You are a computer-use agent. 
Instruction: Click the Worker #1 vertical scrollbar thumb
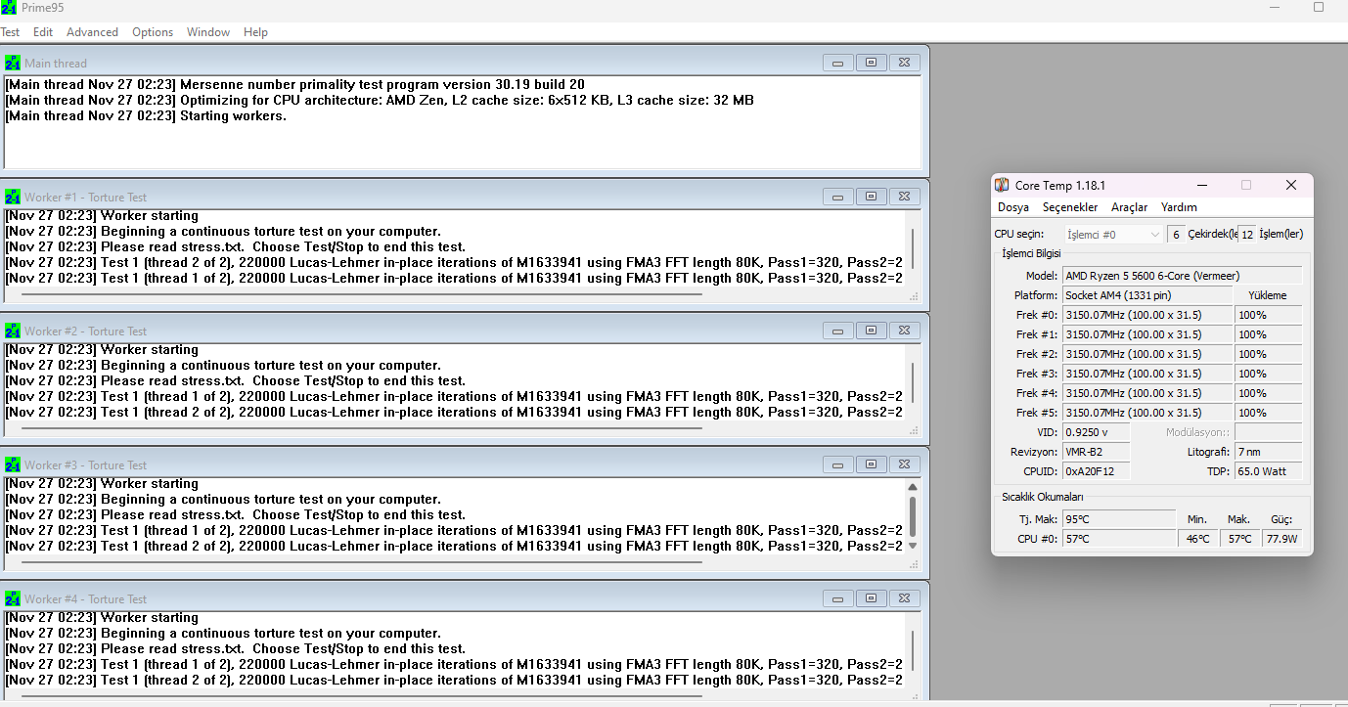[913, 248]
